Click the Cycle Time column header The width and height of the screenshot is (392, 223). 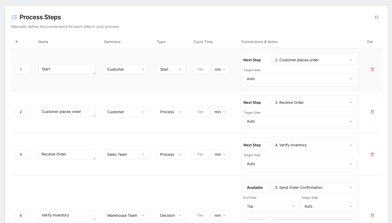203,42
